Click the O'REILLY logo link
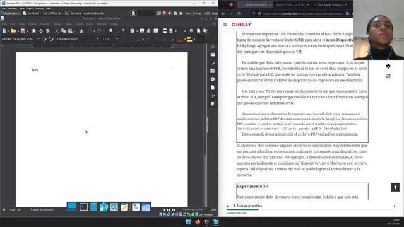This screenshot has height=227, width=404. (241, 25)
